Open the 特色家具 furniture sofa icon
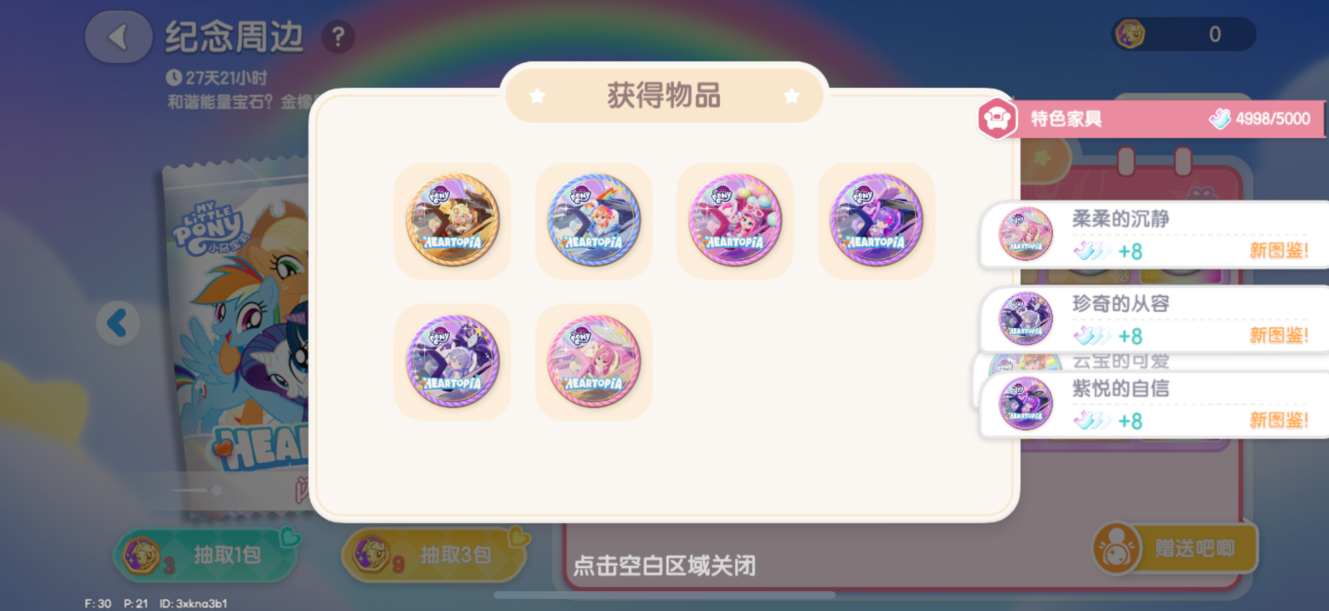 click(996, 119)
